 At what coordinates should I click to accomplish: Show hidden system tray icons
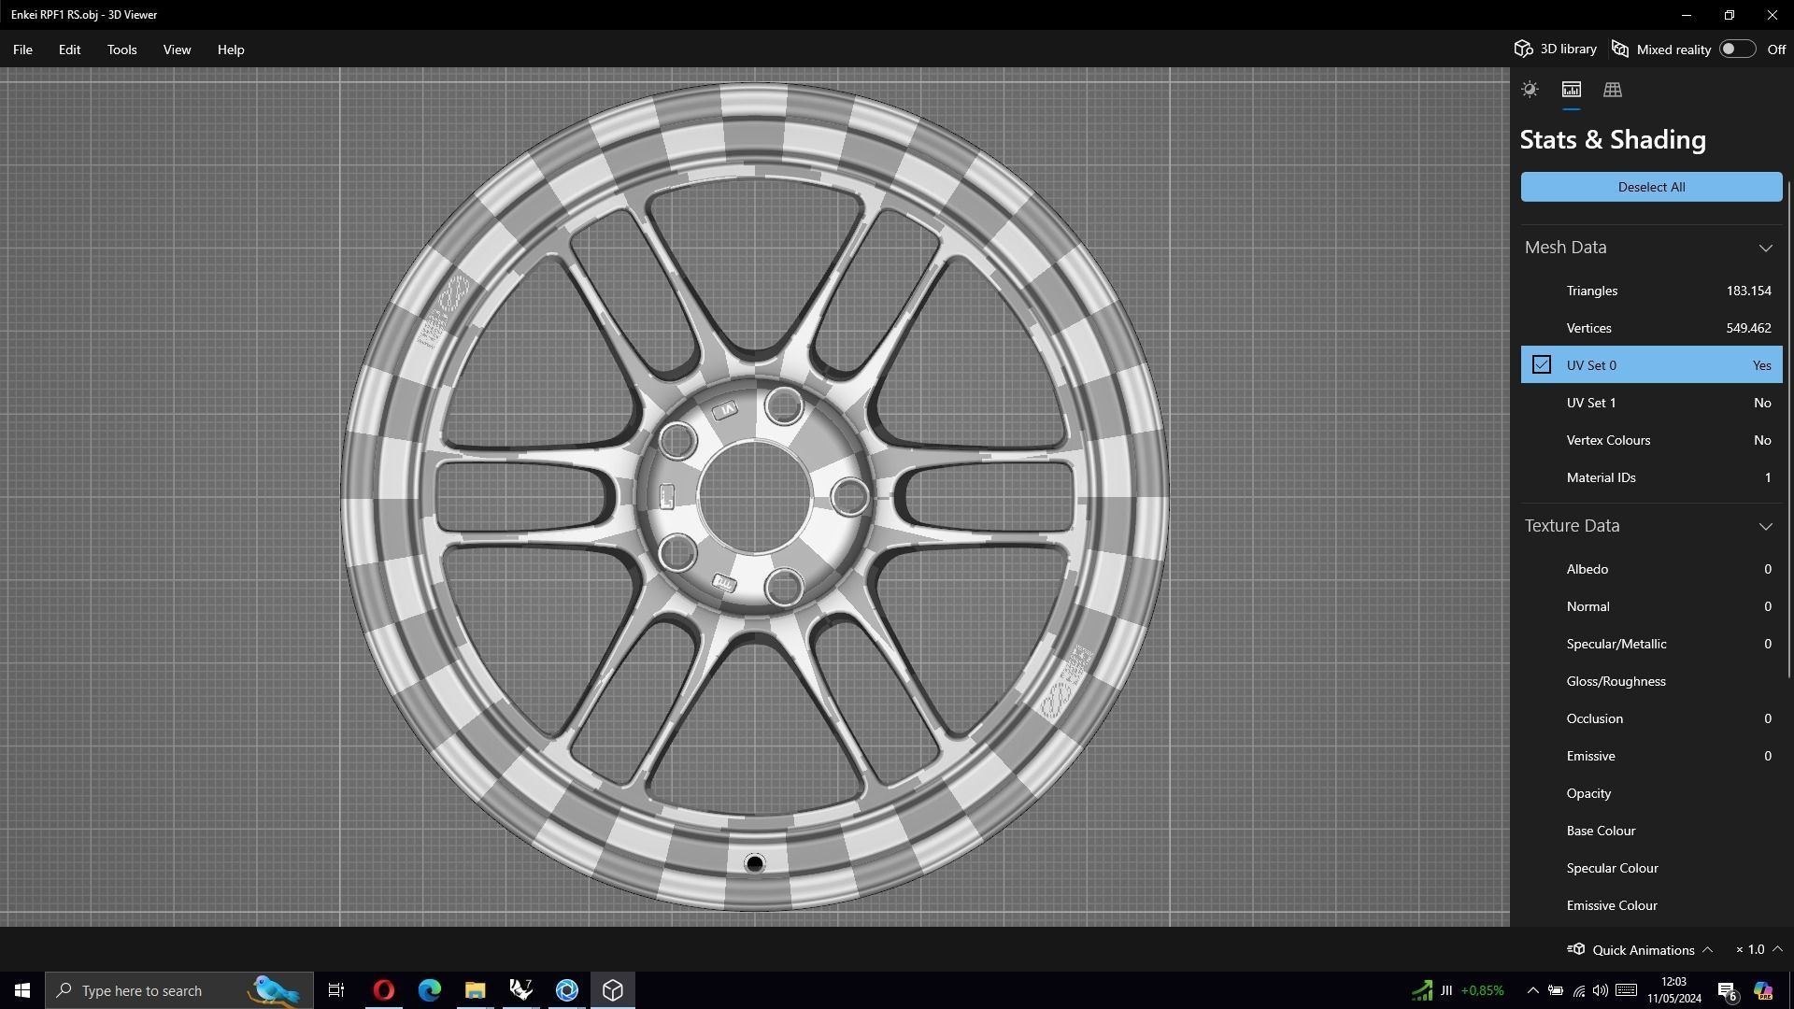(1532, 990)
